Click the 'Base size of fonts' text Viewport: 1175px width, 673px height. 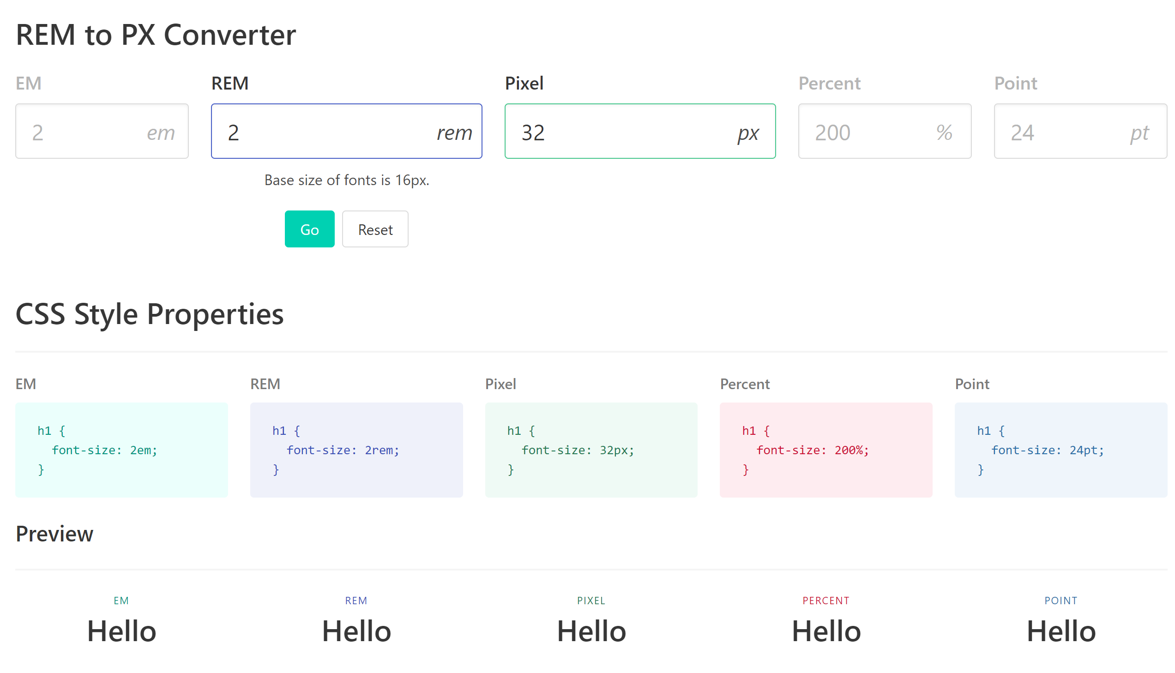347,180
